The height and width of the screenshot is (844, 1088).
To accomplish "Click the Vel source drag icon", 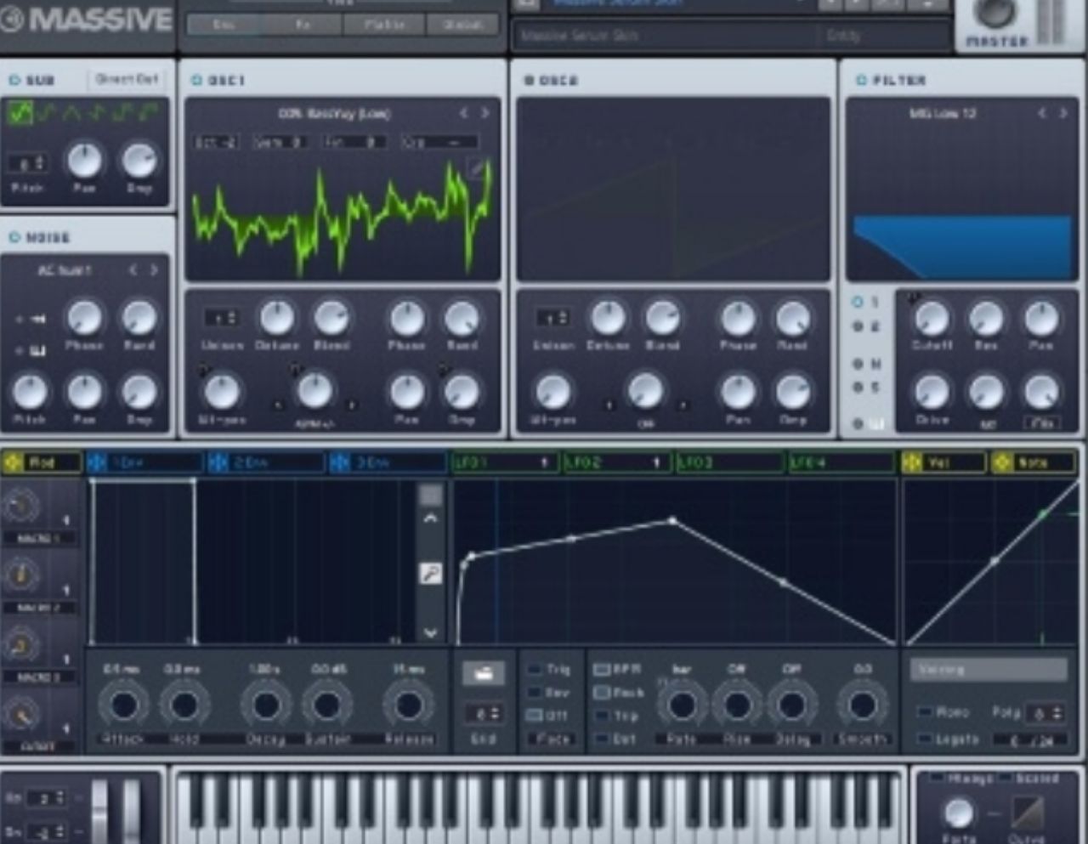I will pos(912,462).
